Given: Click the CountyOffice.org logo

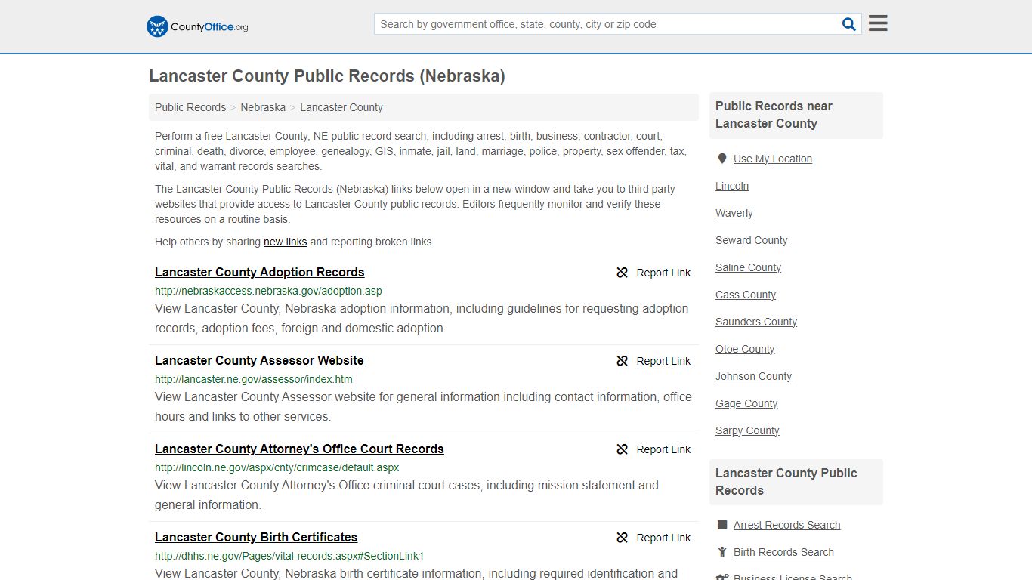Looking at the screenshot, I should point(197,26).
